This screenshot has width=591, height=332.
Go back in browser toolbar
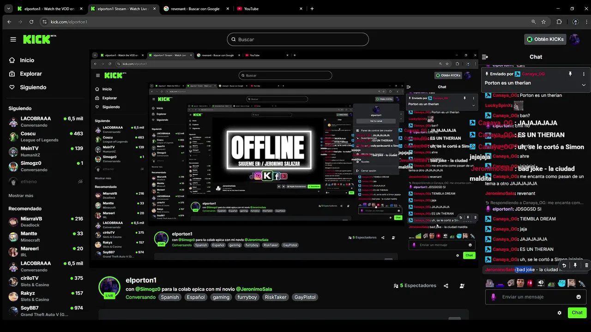pyautogui.click(x=9, y=22)
